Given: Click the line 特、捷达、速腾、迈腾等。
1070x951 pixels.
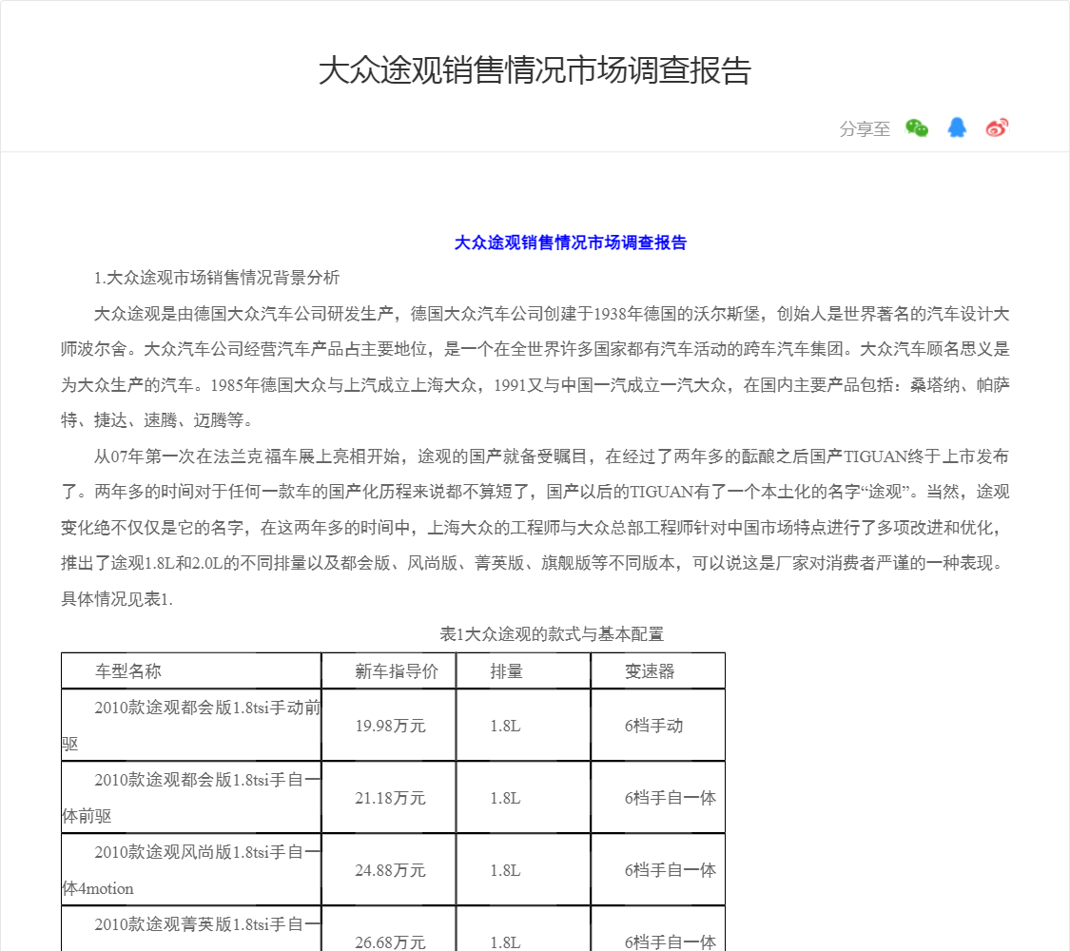Looking at the screenshot, I should pyautogui.click(x=159, y=420).
